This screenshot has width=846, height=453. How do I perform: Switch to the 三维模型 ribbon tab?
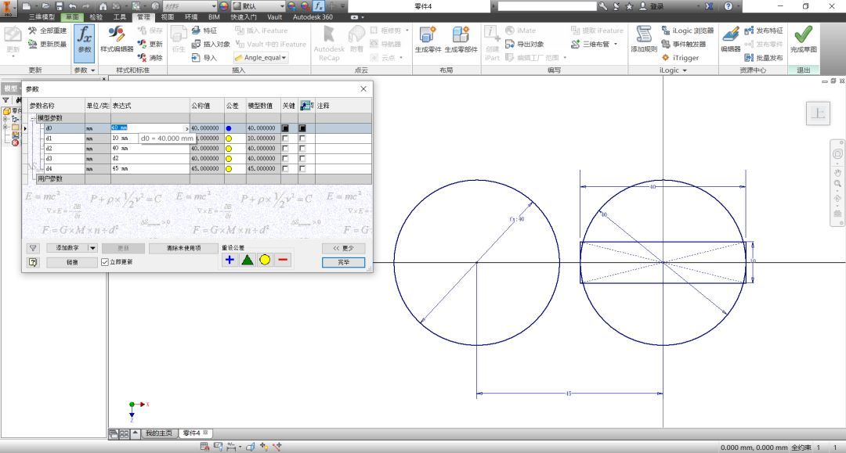(42, 17)
